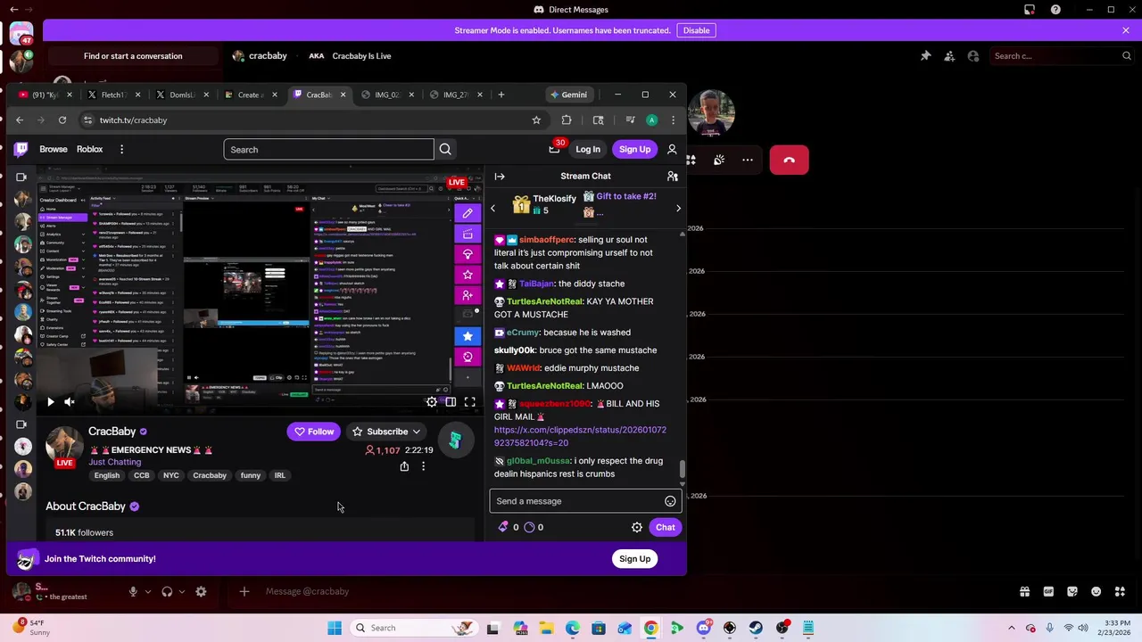1142x642 pixels.
Task: Open Discord pinned messages
Action: coord(925,56)
